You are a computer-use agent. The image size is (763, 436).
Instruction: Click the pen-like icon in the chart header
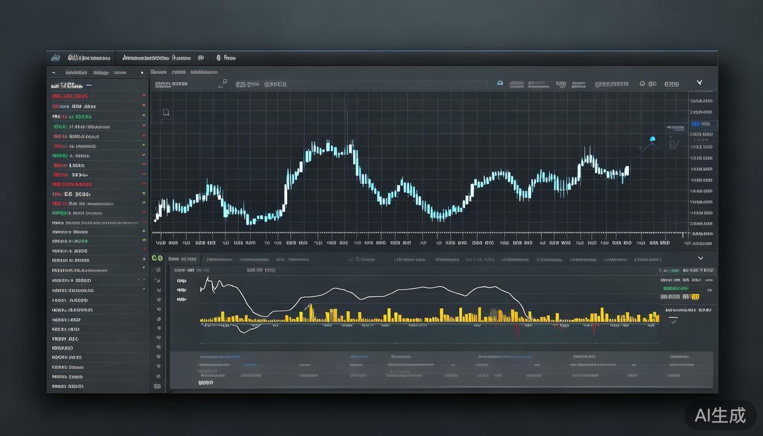coord(224,83)
